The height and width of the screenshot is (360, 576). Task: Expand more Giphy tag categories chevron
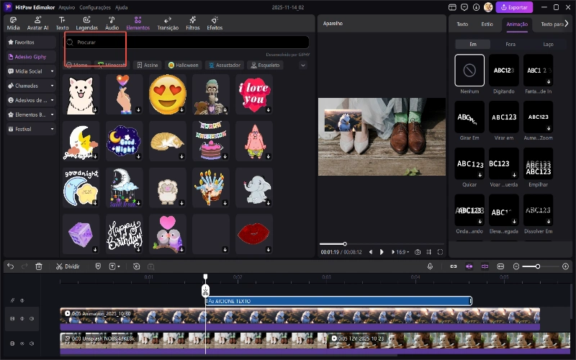tap(302, 65)
